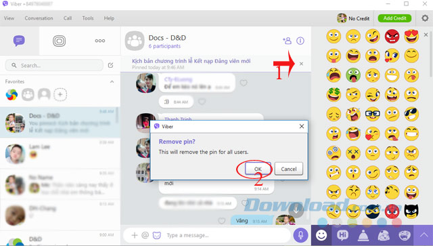Insert the dizzy swirl-eyes emoticon
The width and height of the screenshot is (433, 246).
(334, 153)
